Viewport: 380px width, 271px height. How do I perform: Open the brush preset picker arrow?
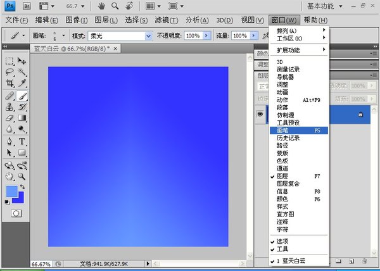pyautogui.click(x=63, y=35)
